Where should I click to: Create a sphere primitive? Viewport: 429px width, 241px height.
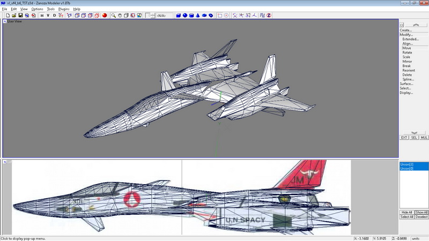pos(185,16)
